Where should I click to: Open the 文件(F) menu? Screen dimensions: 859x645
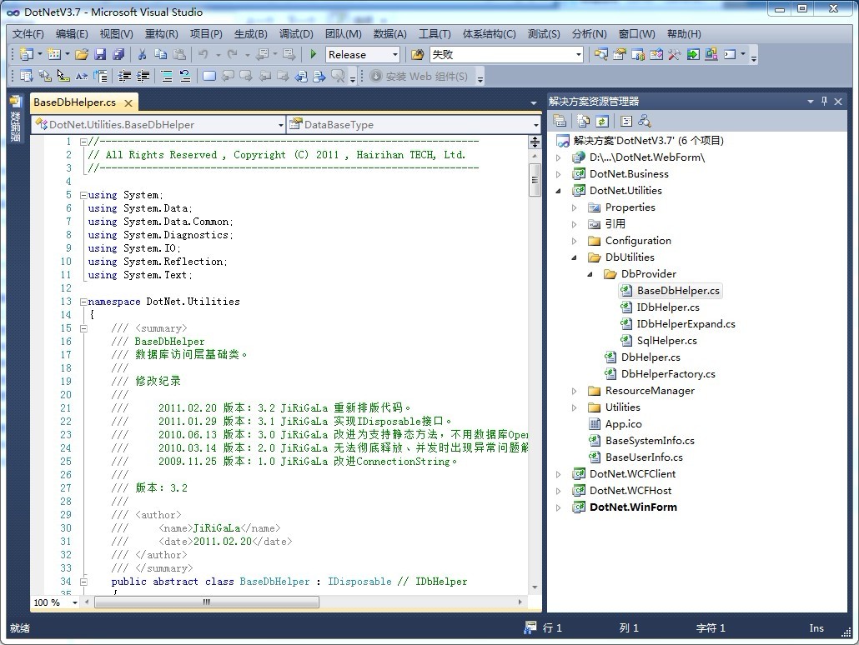(28, 34)
